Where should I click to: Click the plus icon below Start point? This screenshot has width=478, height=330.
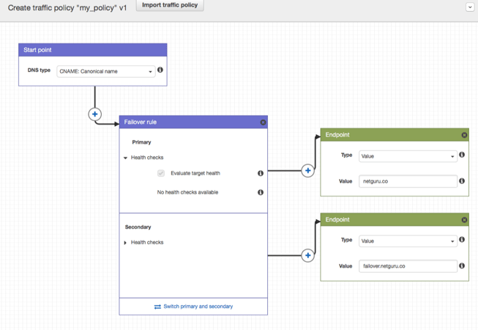point(95,114)
